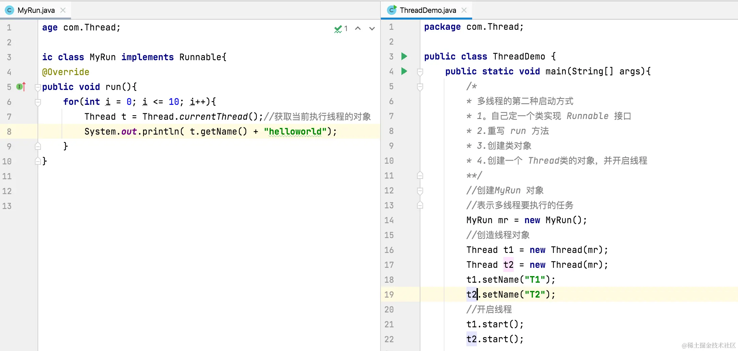Click the implements keyword
The width and height of the screenshot is (738, 351).
tap(147, 57)
